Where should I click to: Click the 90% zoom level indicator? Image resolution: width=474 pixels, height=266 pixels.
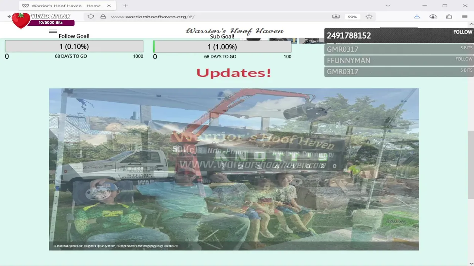click(352, 17)
